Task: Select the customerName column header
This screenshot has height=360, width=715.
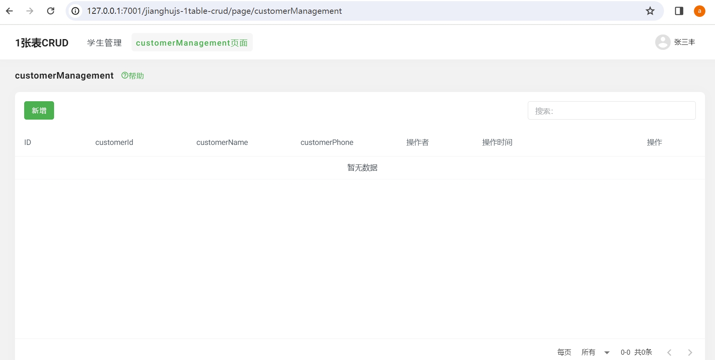Action: pyautogui.click(x=222, y=142)
